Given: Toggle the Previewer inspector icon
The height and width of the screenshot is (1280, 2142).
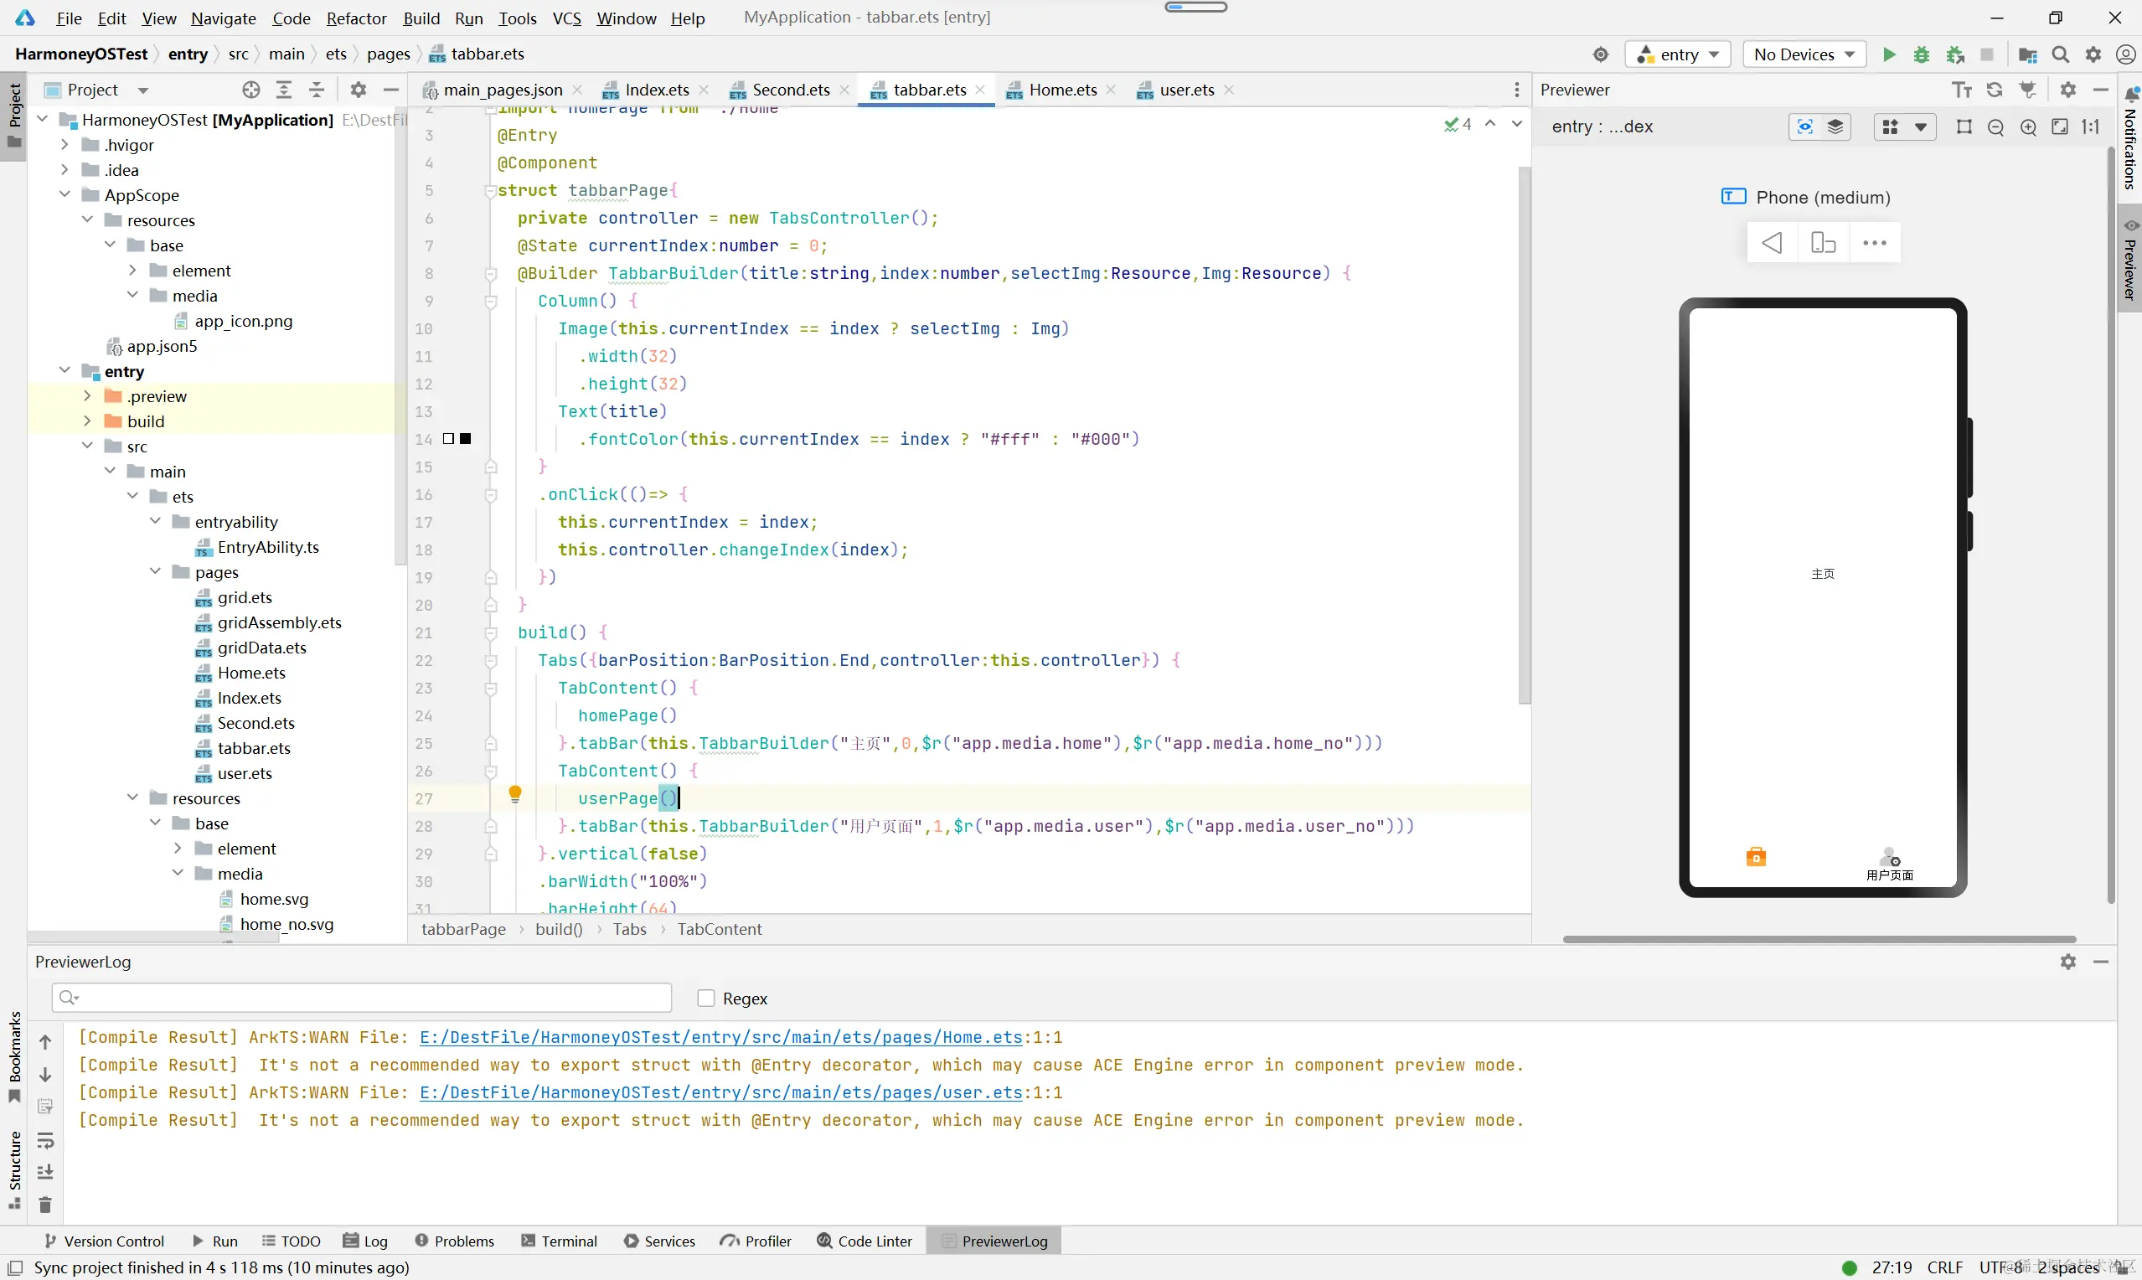Looking at the screenshot, I should point(1804,126).
